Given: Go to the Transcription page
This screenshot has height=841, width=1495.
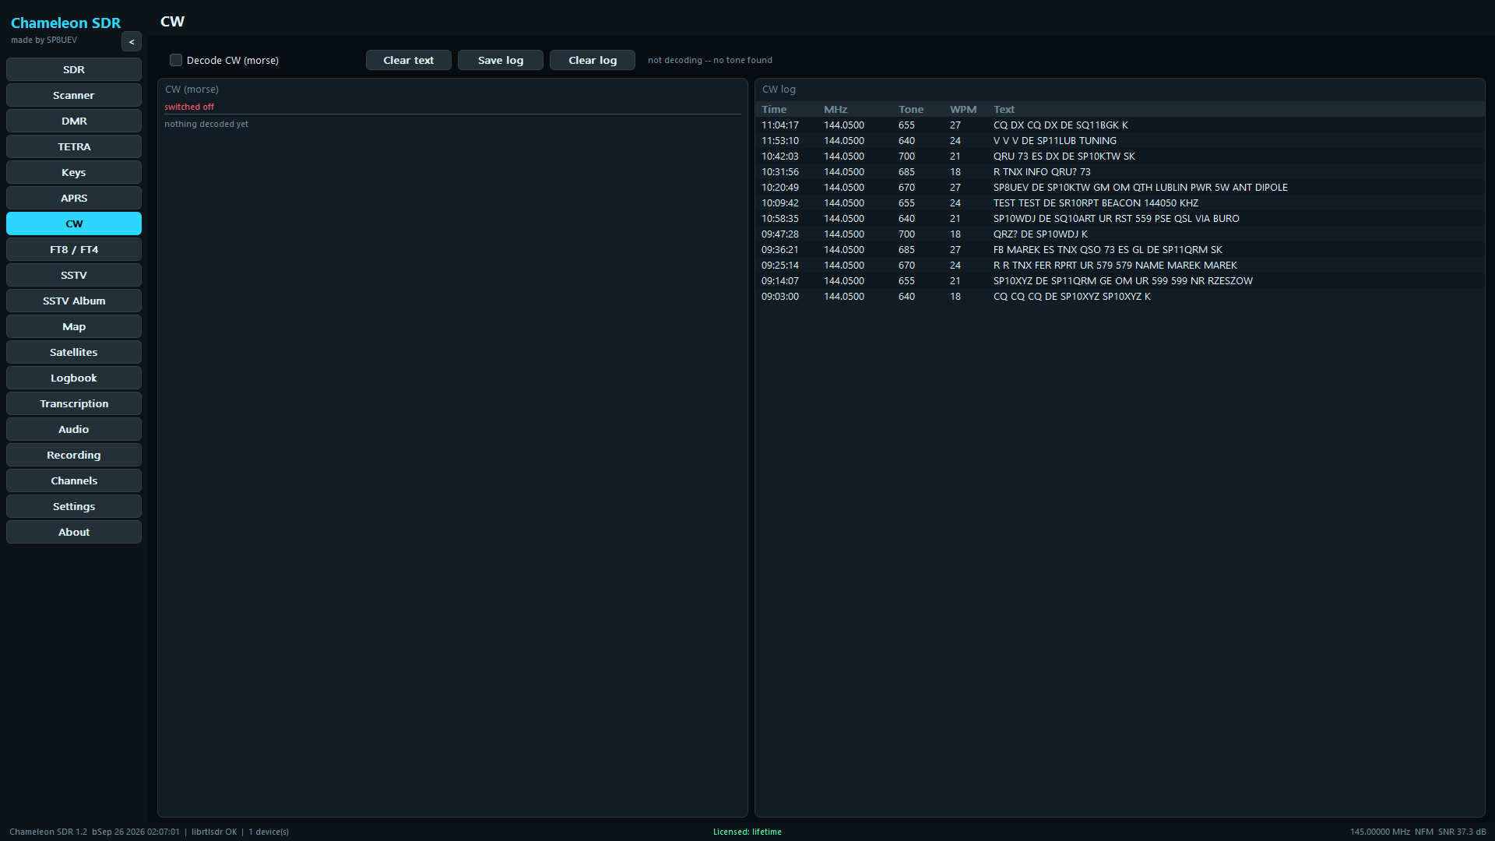Looking at the screenshot, I should pyautogui.click(x=74, y=403).
